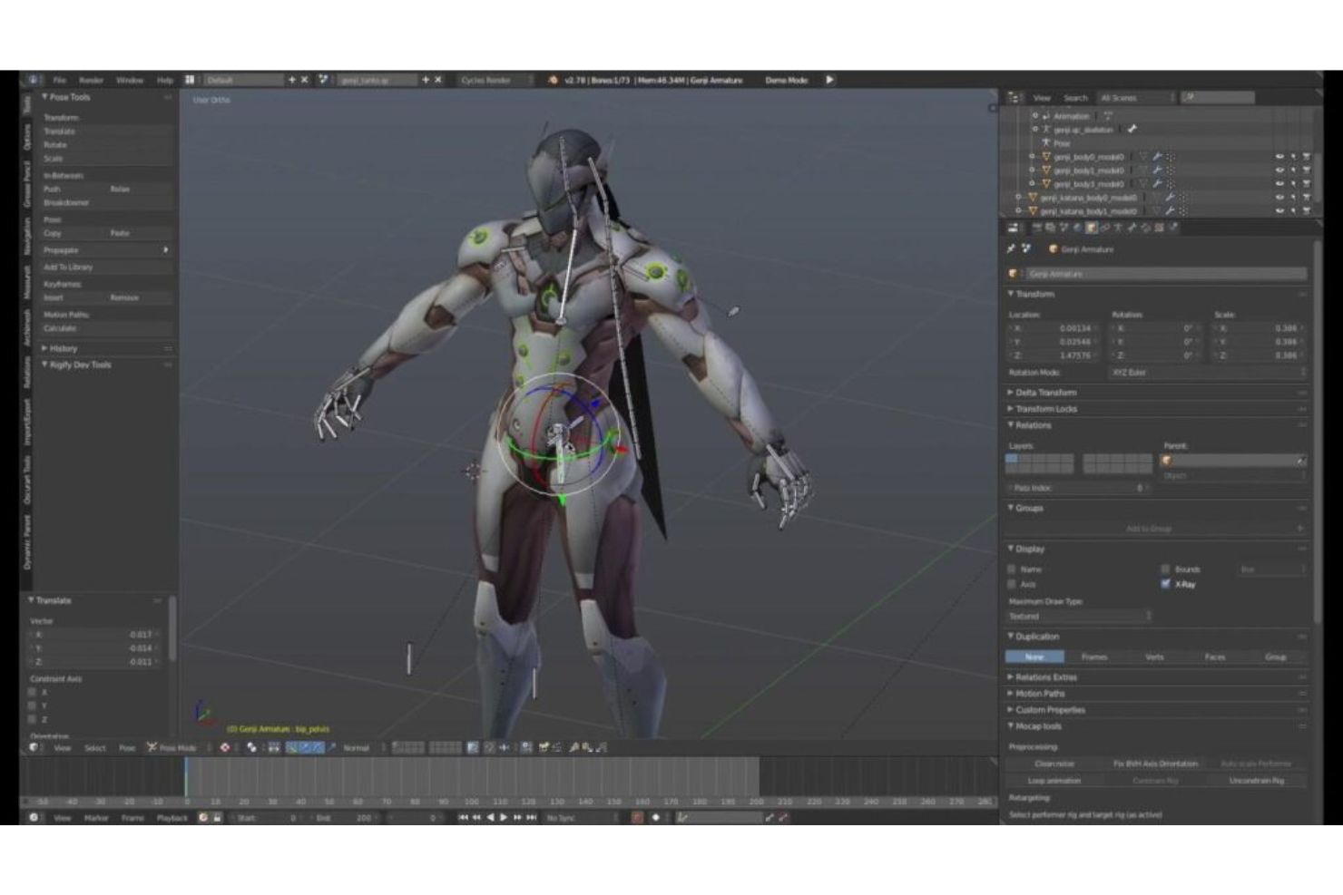Screen dimensions: 1343x895
Task: Open the Scene properties tab icon
Action: coord(1064,228)
